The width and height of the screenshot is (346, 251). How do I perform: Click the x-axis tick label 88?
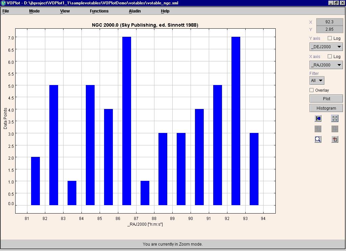point(154,219)
